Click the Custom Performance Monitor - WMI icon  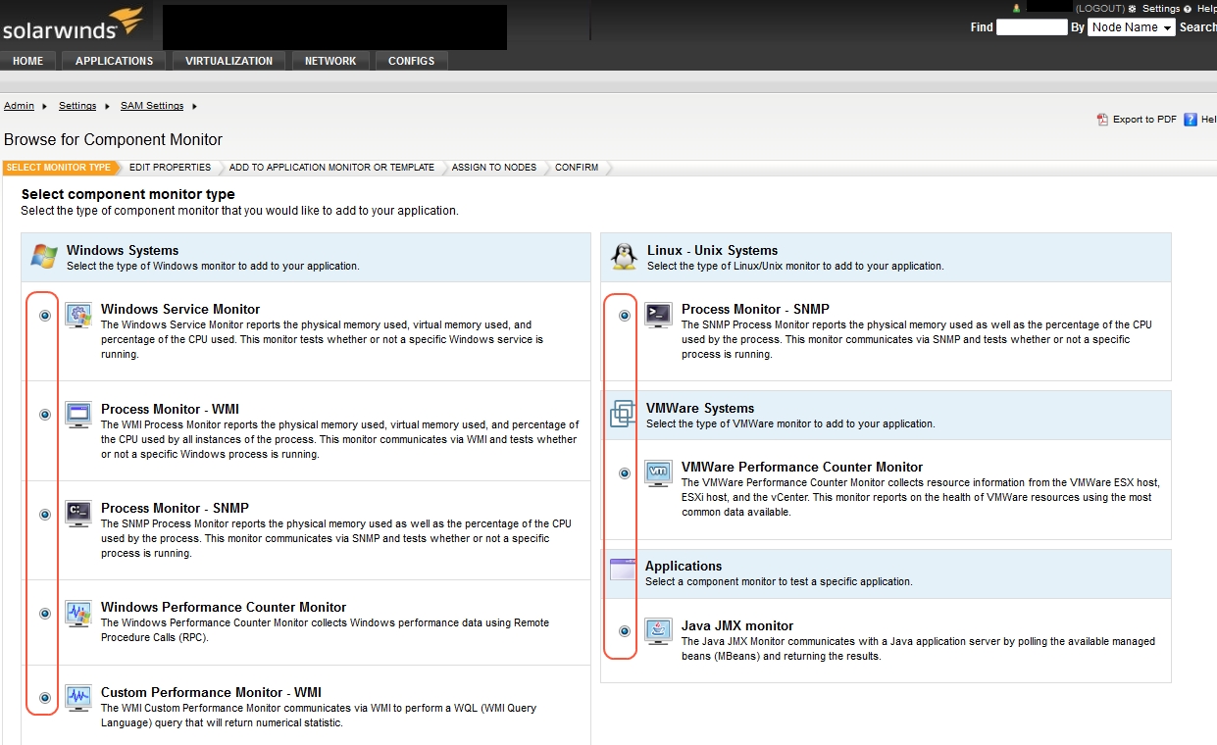78,698
